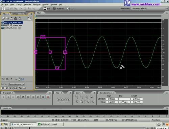
Task: Open the Sort By Recent Access dropdown
Action: pyautogui.click(x=23, y=84)
